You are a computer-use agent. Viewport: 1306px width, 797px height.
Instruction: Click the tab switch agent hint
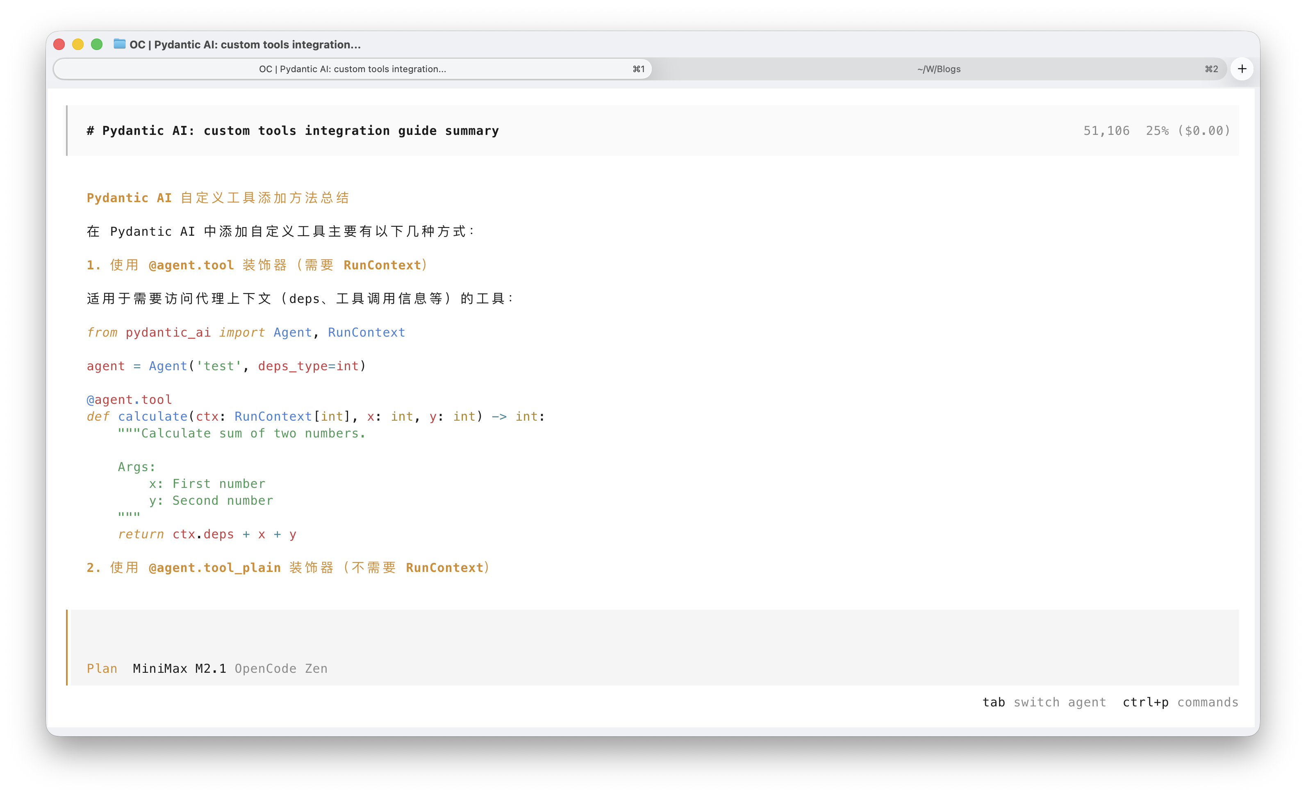point(1044,702)
